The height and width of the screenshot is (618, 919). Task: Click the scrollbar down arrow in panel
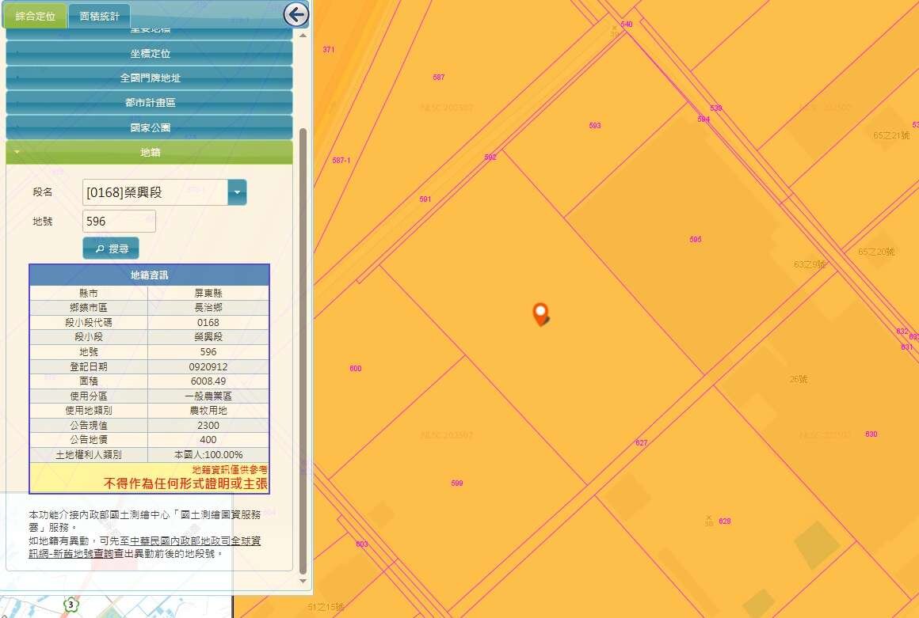(302, 582)
